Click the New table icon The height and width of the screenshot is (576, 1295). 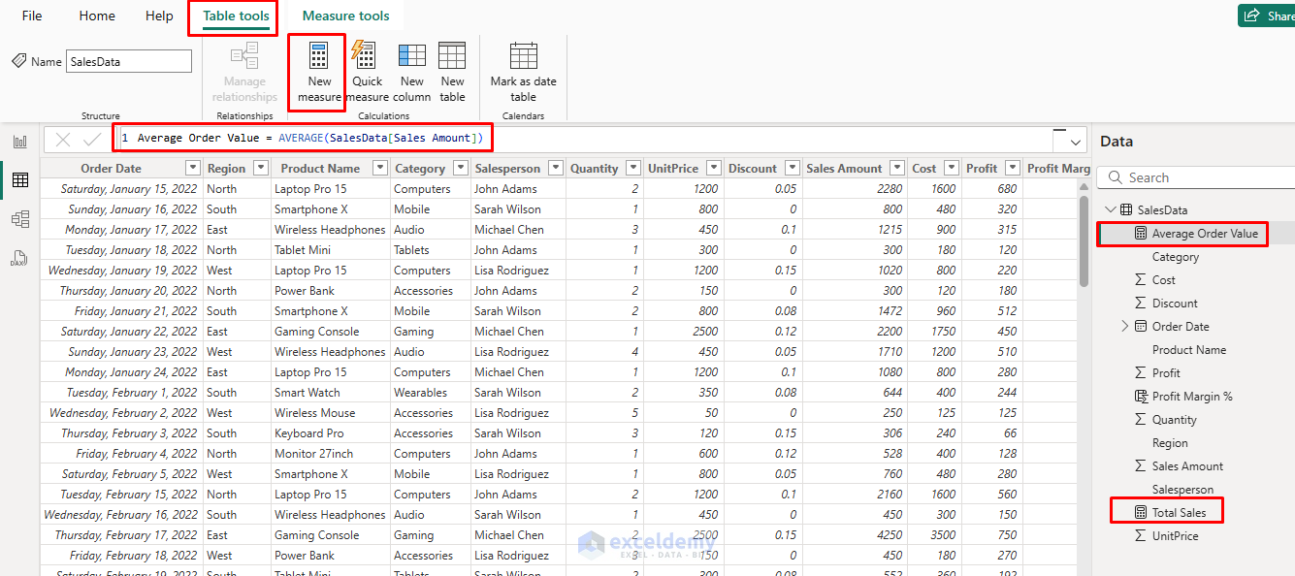[x=452, y=54]
